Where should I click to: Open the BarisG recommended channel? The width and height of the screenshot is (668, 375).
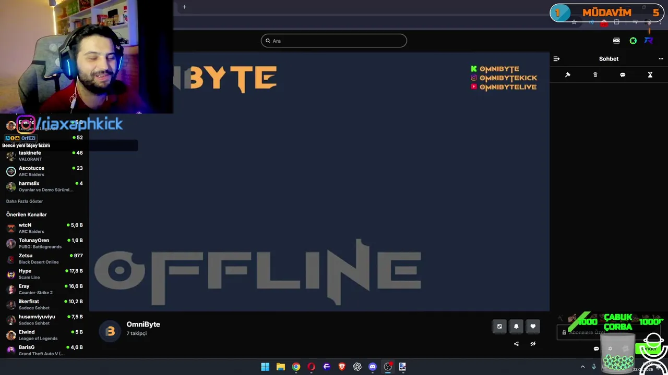tap(44, 350)
